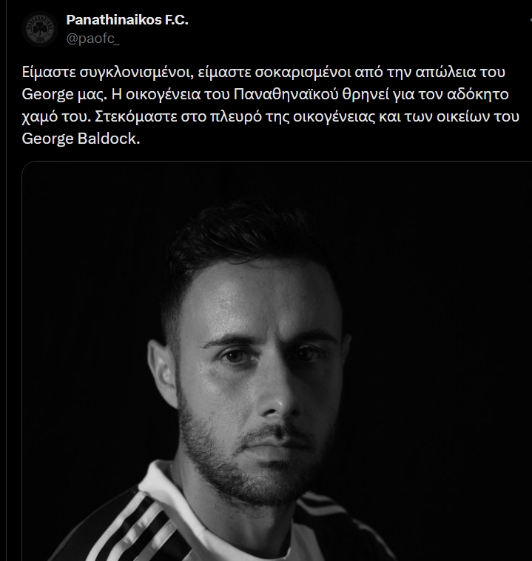Click the tweet's Greek text body

pos(271,105)
